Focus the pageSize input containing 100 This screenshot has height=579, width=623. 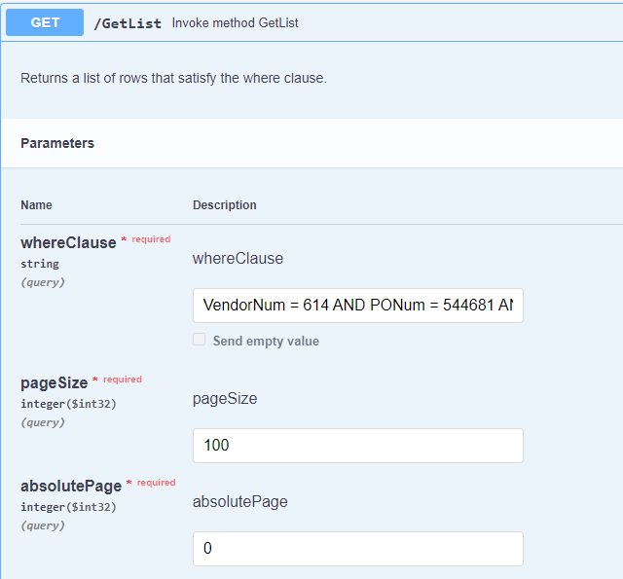tap(357, 446)
